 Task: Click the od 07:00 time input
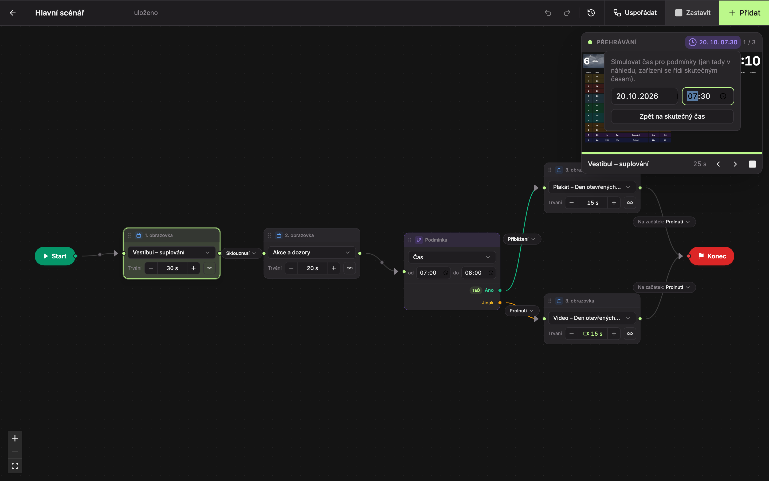tap(433, 273)
